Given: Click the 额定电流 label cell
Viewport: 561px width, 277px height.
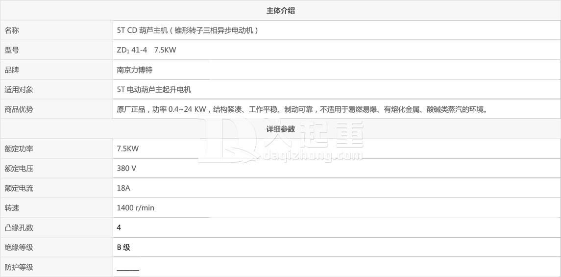Looking at the screenshot, I should (x=56, y=188).
